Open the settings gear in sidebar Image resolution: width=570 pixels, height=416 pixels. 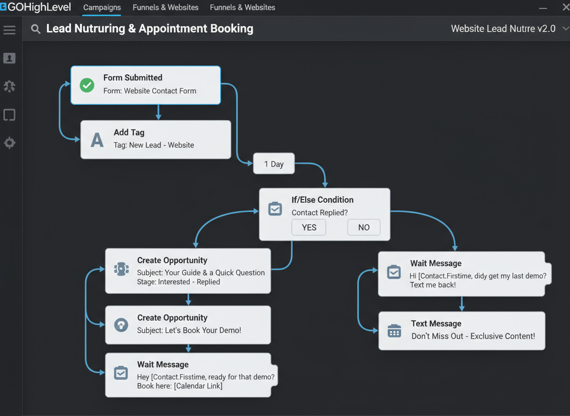pyautogui.click(x=10, y=143)
